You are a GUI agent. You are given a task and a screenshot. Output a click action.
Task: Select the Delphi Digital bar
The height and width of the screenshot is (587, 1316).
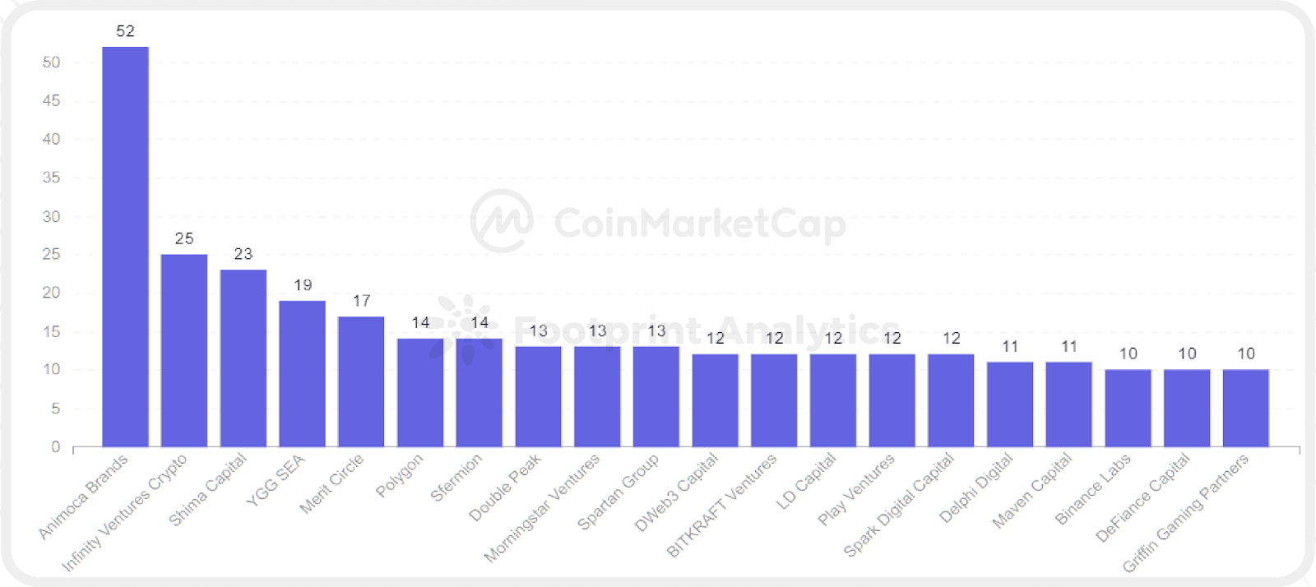coord(1010,404)
